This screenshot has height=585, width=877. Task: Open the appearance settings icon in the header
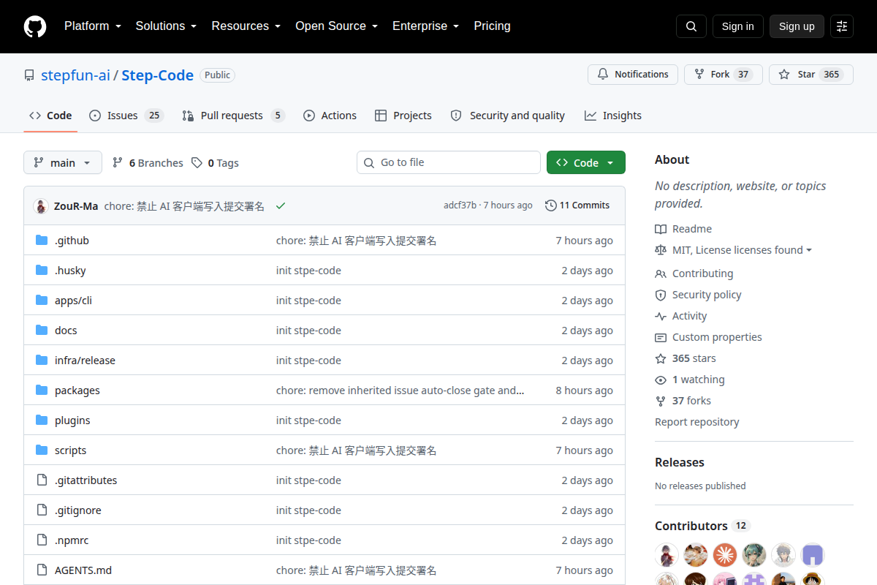click(x=842, y=26)
